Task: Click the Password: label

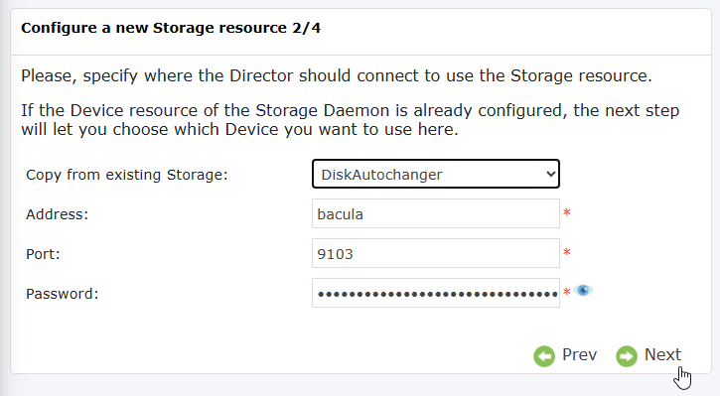Action: point(62,294)
